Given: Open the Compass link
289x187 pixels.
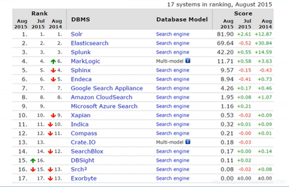Looking at the screenshot, I should 84,133.
